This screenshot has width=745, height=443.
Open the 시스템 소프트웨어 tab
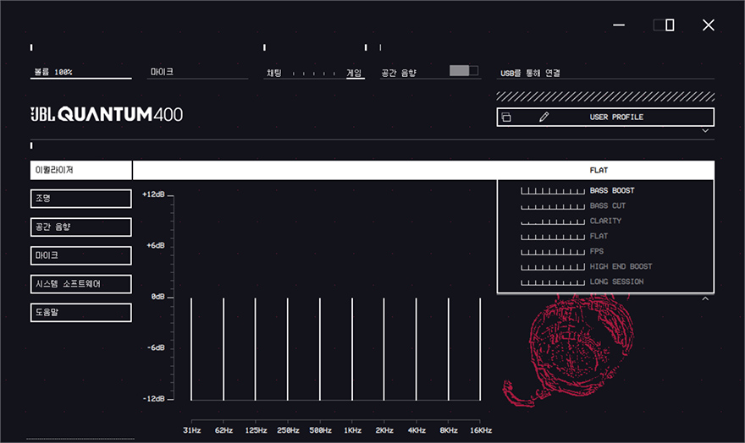pos(80,283)
